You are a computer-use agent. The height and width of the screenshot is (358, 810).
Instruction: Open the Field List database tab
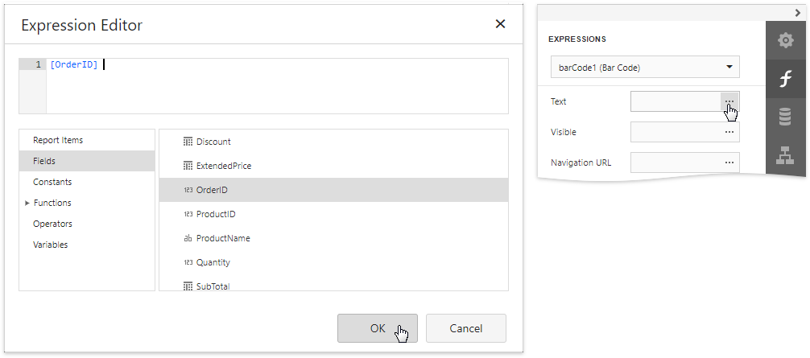click(x=784, y=117)
